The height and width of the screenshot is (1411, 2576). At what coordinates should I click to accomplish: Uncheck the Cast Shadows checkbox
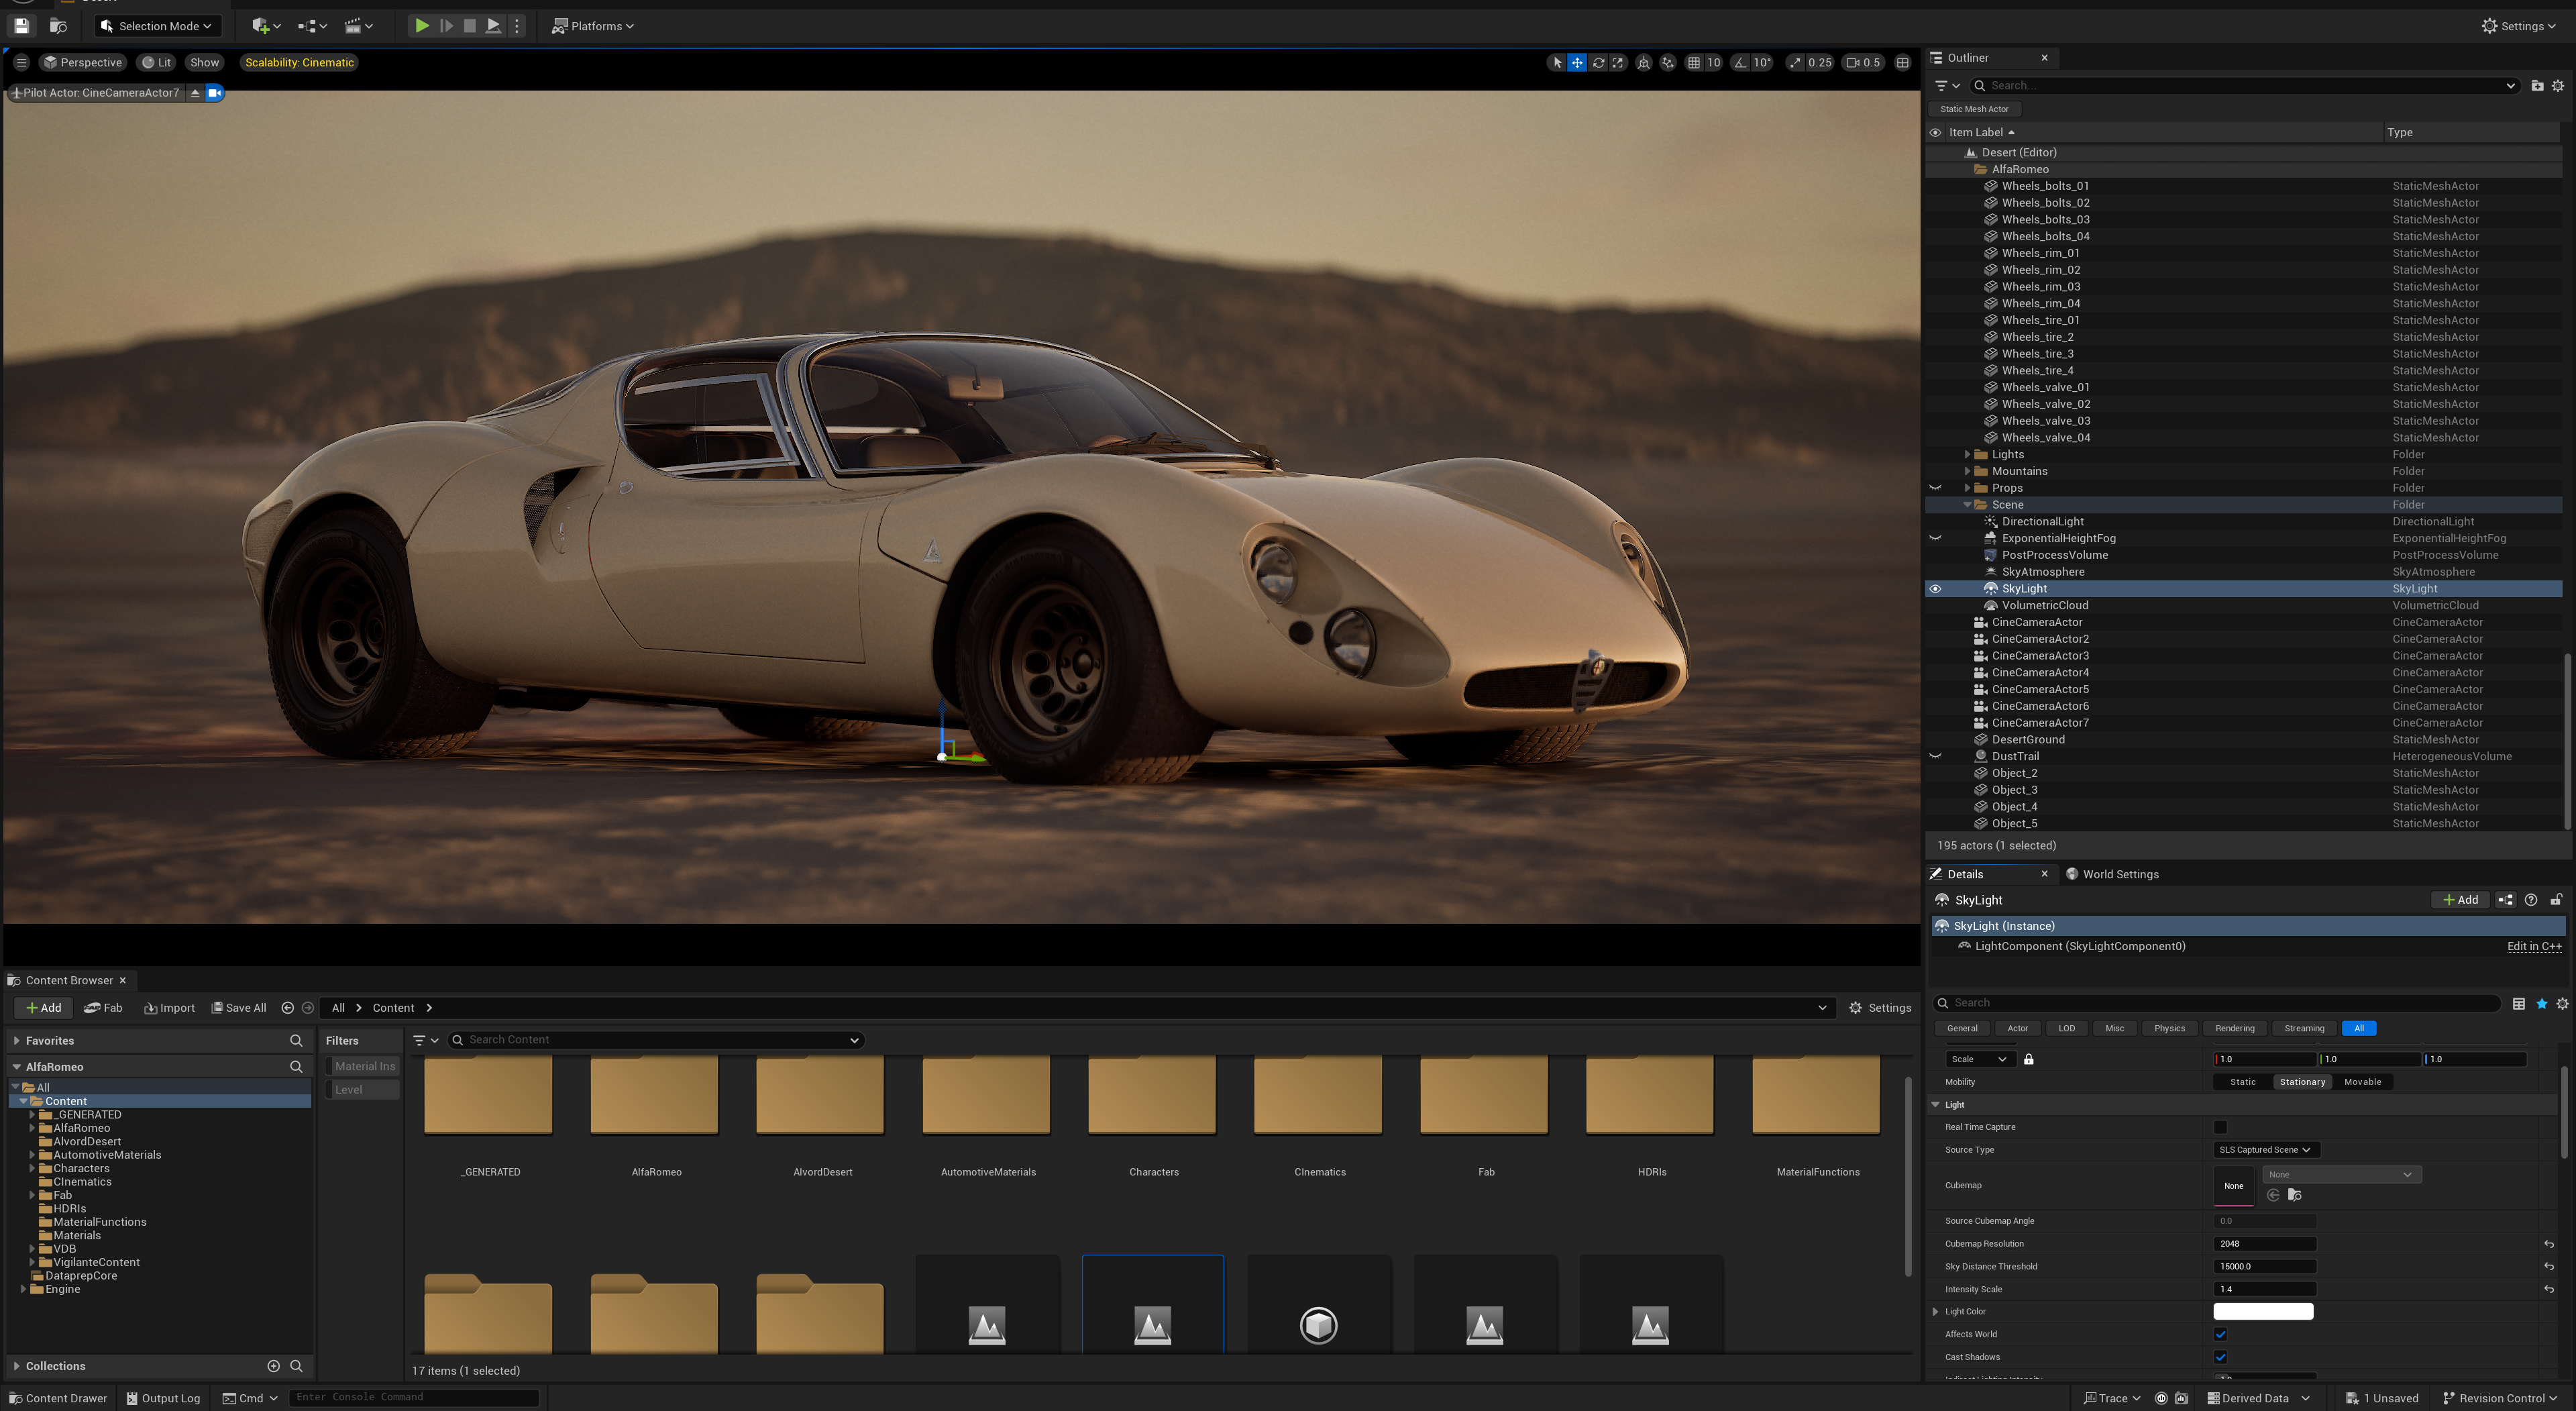coord(2220,1357)
